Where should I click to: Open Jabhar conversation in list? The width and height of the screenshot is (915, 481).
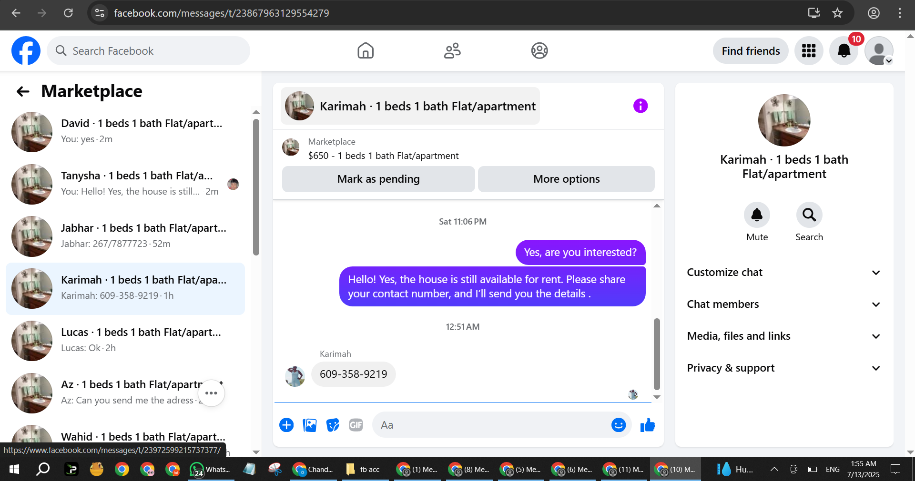[125, 236]
